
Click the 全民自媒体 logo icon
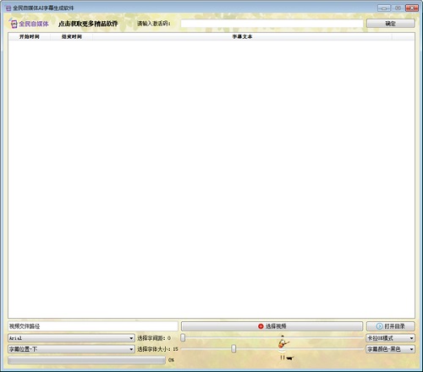click(x=13, y=24)
